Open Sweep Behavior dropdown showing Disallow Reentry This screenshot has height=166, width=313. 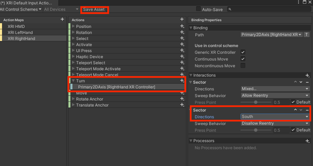coord(275,123)
